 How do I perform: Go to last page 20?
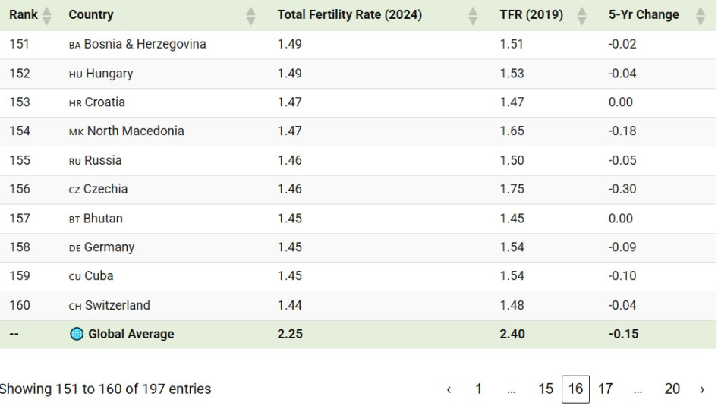(672, 389)
